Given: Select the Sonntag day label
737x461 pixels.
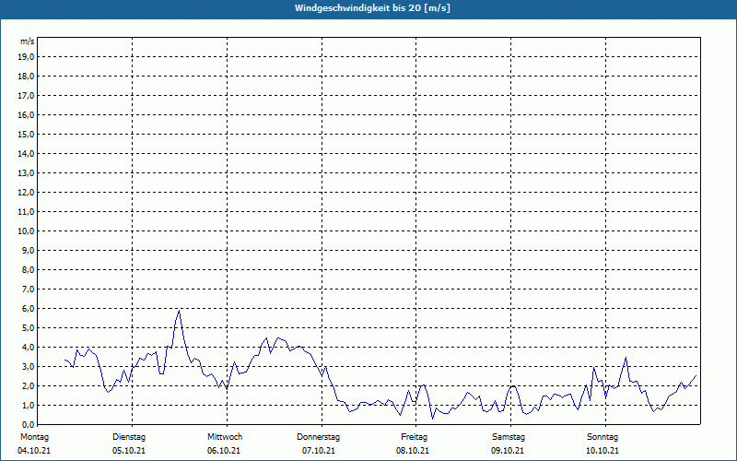Looking at the screenshot, I should point(602,437).
